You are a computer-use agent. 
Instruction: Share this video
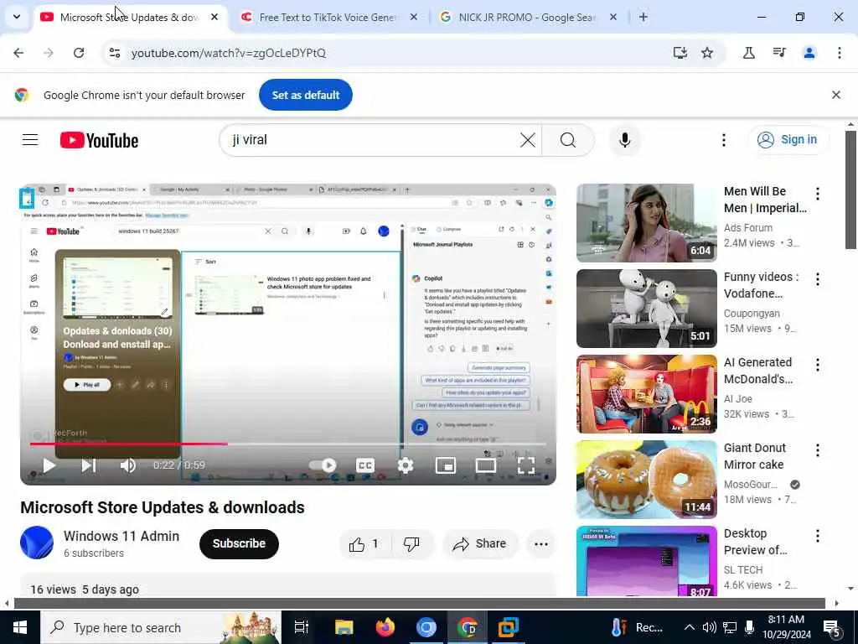(480, 543)
